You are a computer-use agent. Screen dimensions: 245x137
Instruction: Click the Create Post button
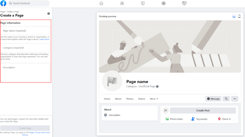(x=203, y=110)
